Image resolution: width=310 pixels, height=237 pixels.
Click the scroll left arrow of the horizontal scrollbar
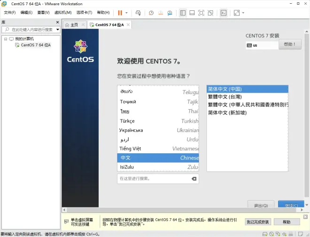point(64,210)
